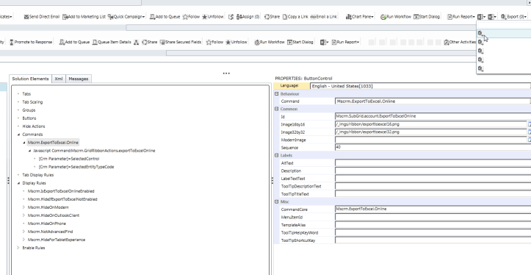Open the Export (0) dropdown
531x275 pixels.
pyautogui.click(x=514, y=17)
